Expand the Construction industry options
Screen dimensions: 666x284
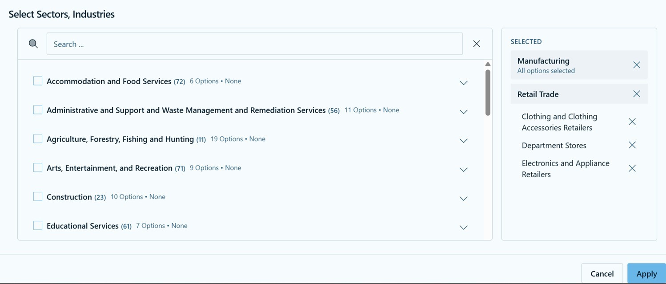463,199
